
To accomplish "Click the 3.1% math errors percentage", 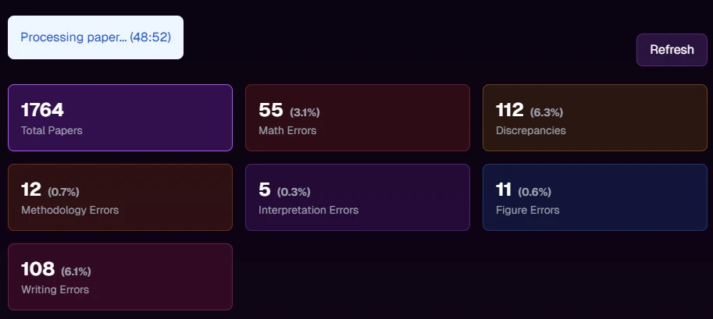I will click(x=305, y=112).
